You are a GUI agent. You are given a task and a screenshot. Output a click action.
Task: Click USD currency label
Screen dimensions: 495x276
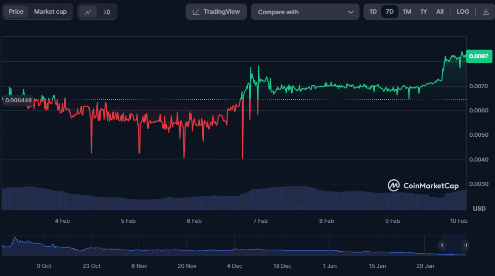coord(479,208)
